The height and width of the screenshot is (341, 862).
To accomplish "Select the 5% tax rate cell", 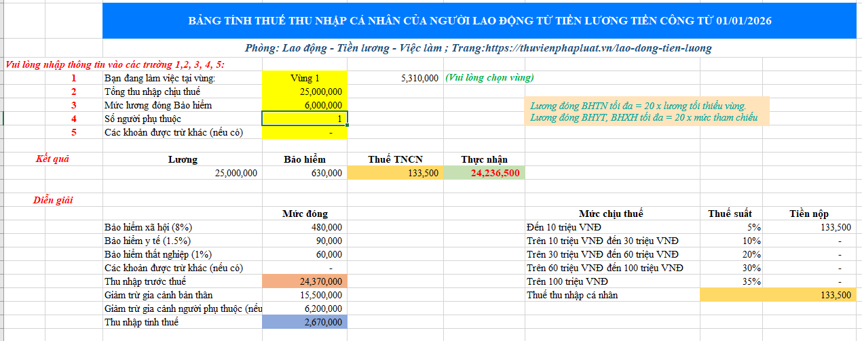I will point(730,227).
